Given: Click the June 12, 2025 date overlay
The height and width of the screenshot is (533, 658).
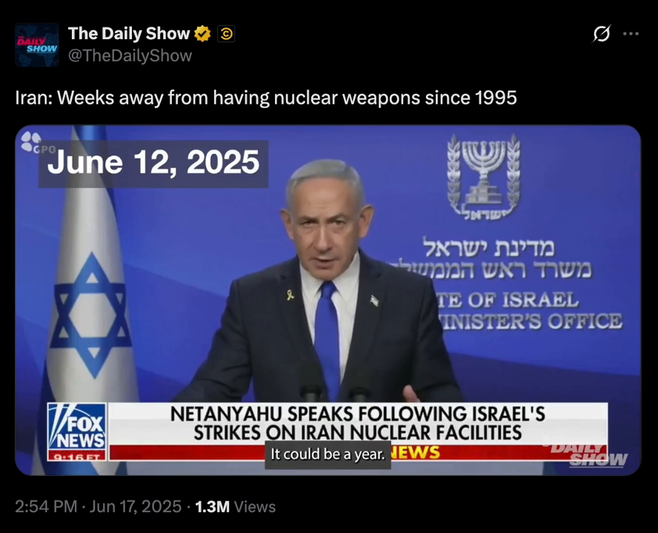Looking at the screenshot, I should click(x=153, y=163).
